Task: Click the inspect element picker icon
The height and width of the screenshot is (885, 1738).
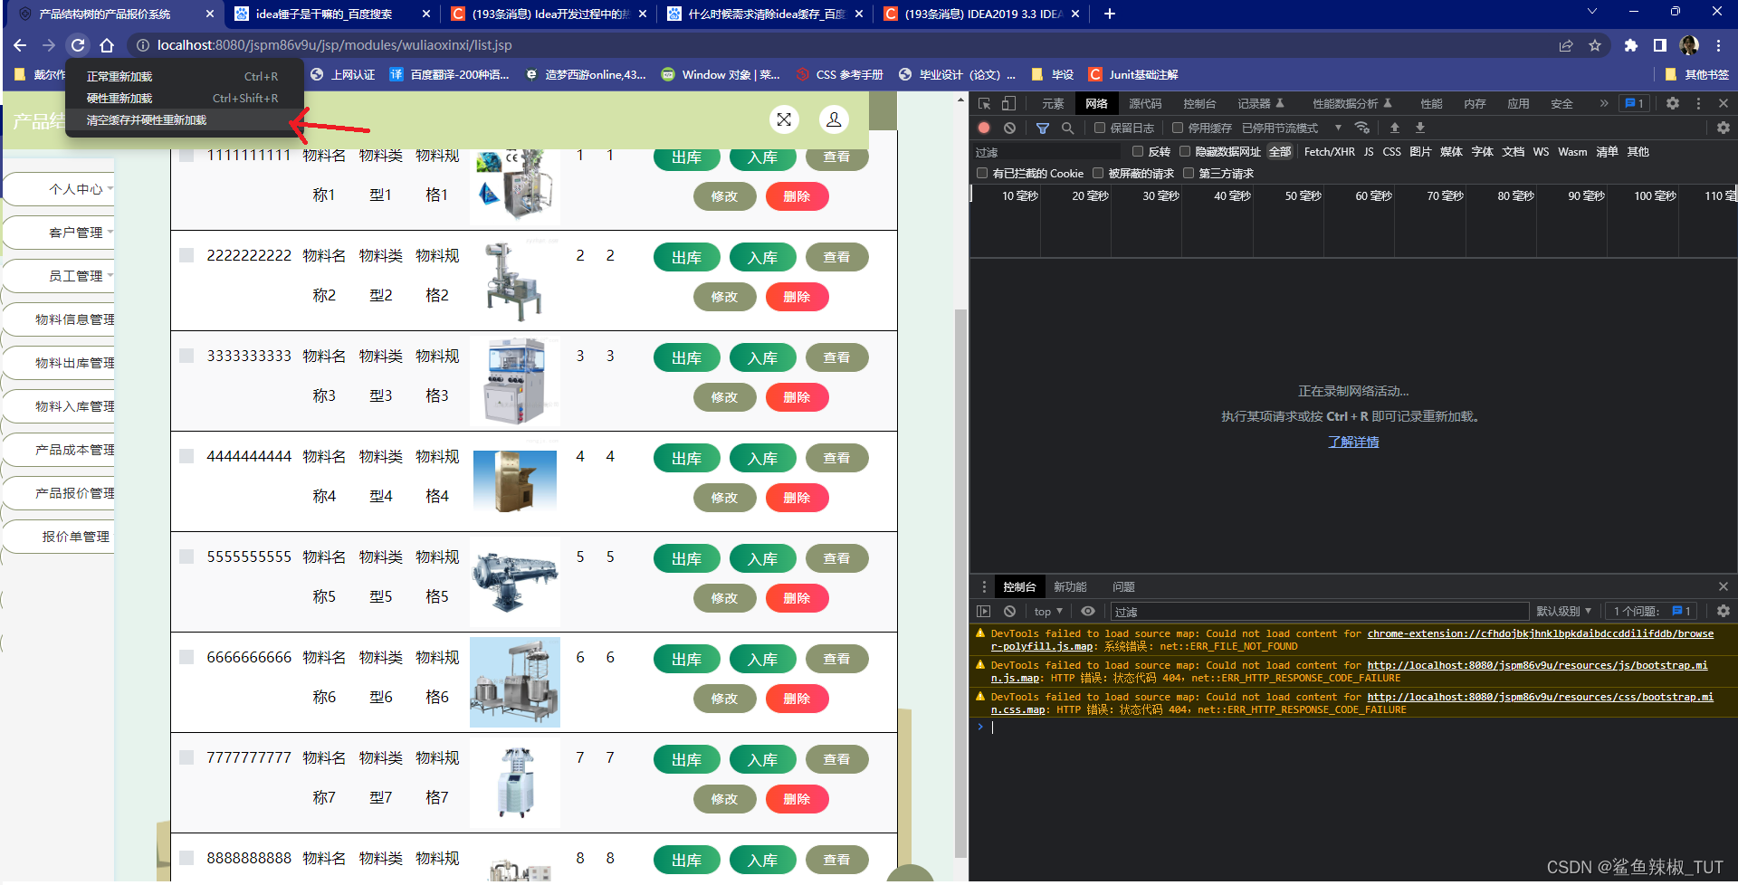Action: pyautogui.click(x=985, y=104)
